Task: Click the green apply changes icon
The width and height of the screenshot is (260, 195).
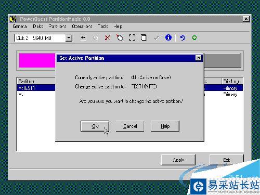Action: (194, 37)
